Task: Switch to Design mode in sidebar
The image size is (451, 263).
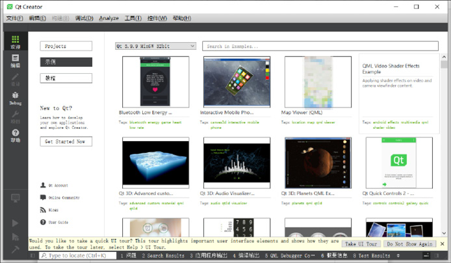Action: tap(16, 80)
